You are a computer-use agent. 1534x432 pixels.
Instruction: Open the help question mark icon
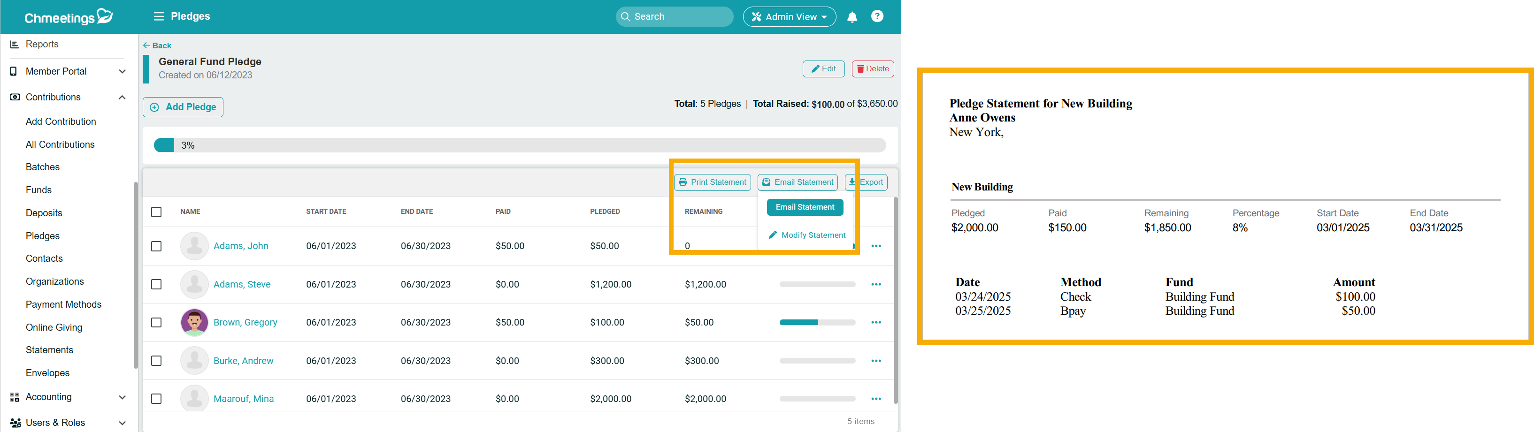(877, 16)
